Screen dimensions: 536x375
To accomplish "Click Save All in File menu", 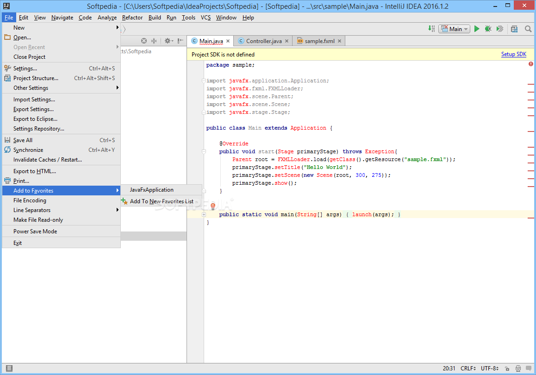I will coord(62,140).
